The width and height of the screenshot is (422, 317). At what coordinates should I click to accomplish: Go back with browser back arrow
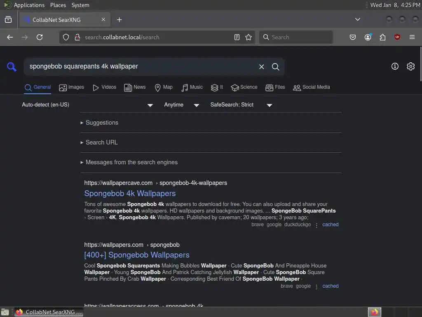pos(10,37)
